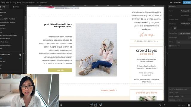This screenshot has width=191, height=107.
Task: Expand the Animation section
Action: (x=179, y=93)
